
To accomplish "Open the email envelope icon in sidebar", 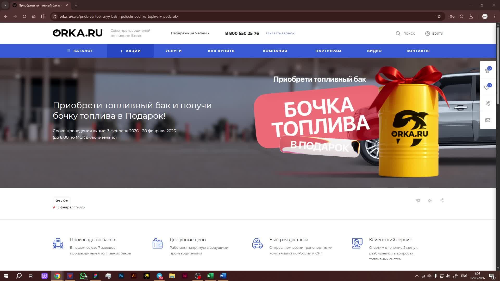I will pyautogui.click(x=487, y=120).
